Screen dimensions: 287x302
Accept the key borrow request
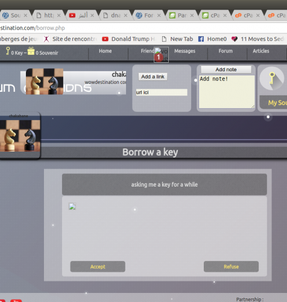pos(98,266)
